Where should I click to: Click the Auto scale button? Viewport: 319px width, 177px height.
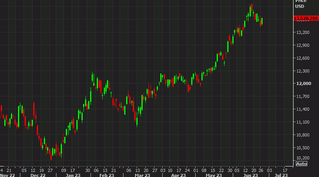(301, 164)
